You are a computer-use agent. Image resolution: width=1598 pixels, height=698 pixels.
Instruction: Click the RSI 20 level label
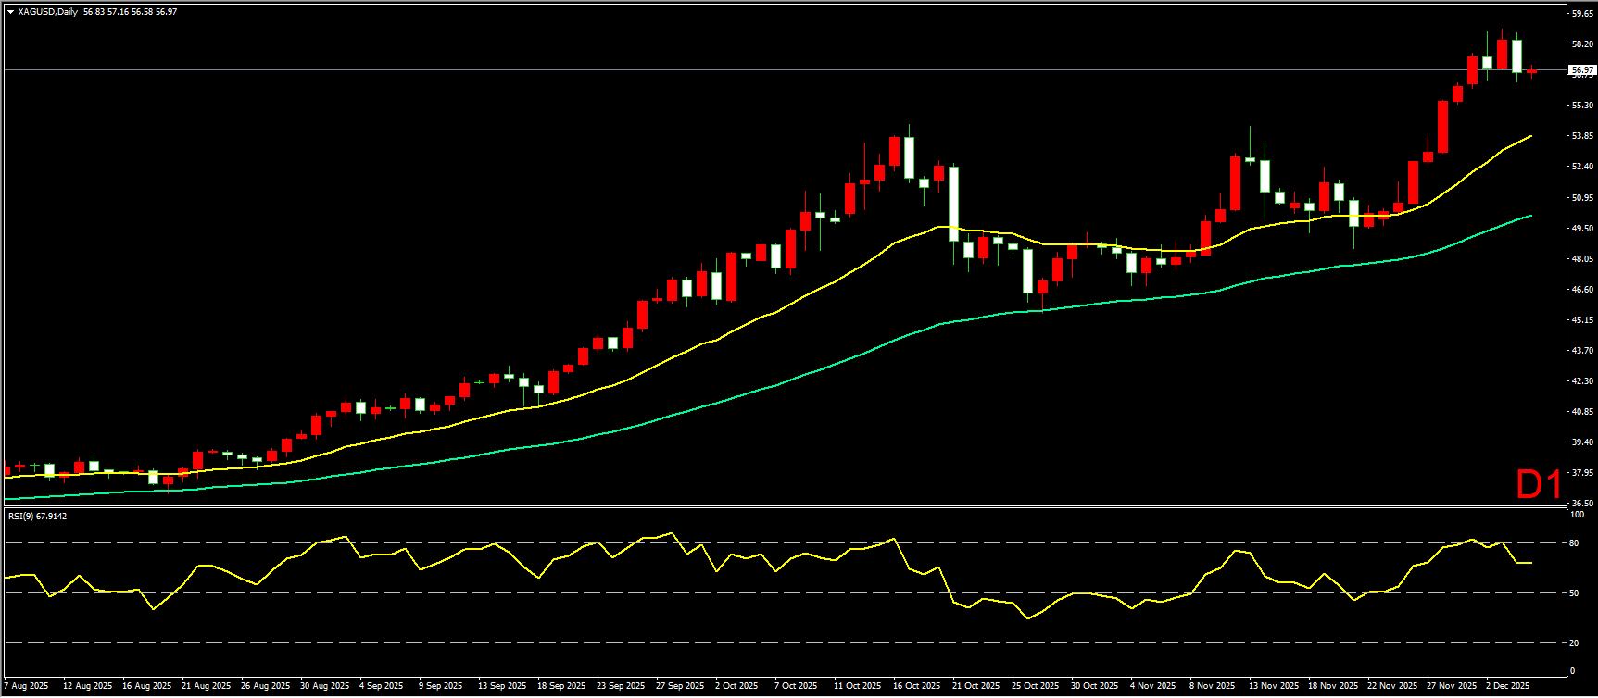point(1573,643)
